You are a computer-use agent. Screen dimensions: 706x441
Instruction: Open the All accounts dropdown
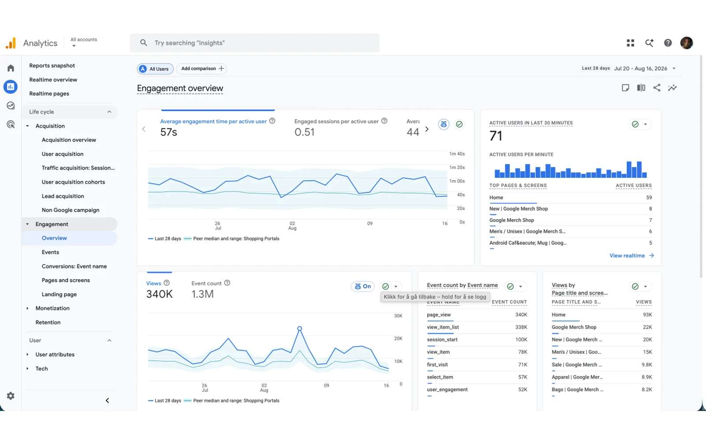tap(83, 42)
